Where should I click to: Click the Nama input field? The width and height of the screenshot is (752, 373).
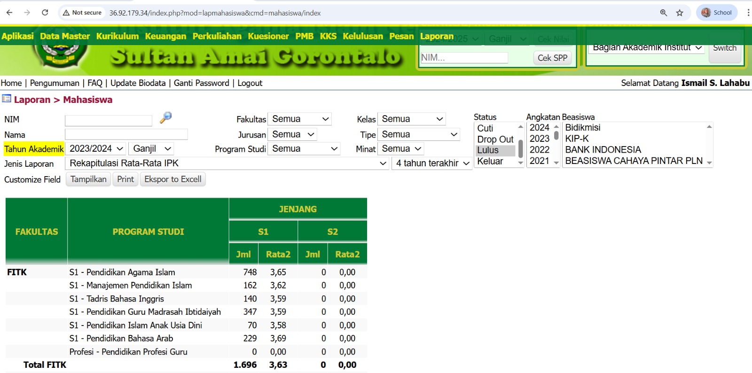[x=126, y=135]
